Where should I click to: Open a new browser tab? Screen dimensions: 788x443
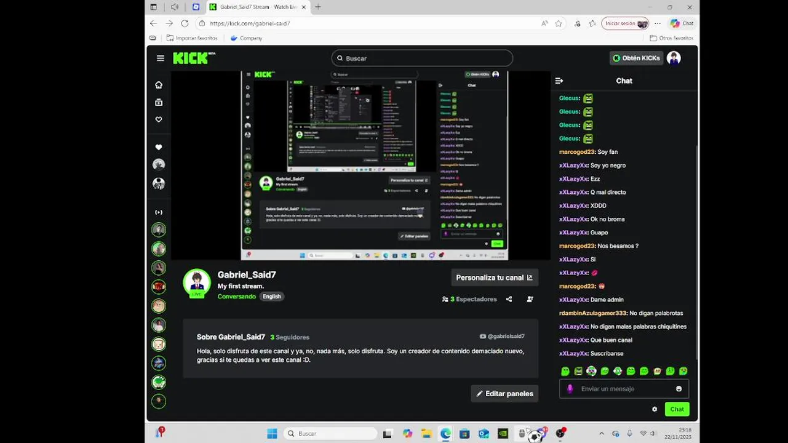tap(318, 7)
